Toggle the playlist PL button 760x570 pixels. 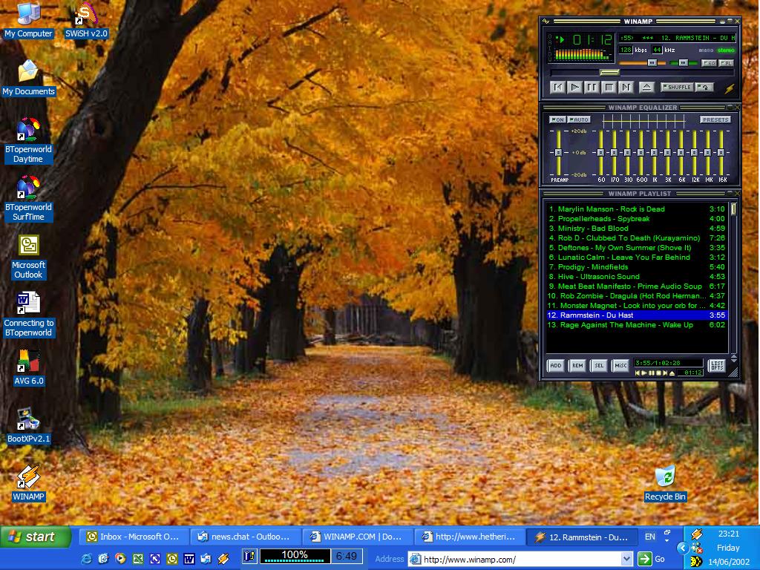pos(725,63)
